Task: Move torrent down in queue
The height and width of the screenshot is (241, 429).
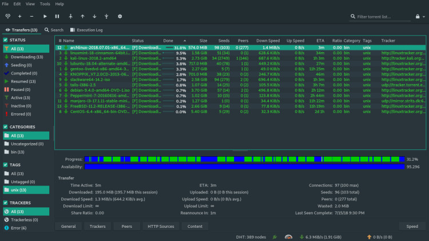Action: pos(94,17)
